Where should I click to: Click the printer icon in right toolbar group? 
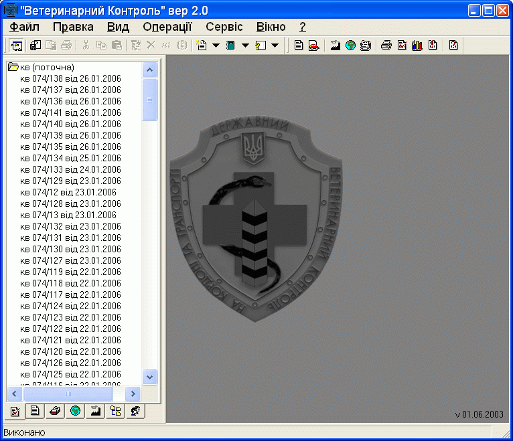[386, 45]
